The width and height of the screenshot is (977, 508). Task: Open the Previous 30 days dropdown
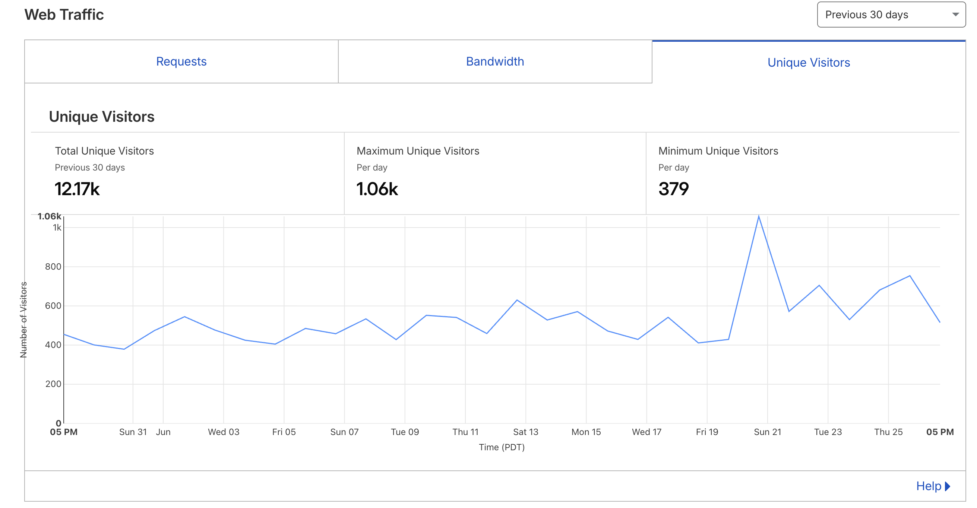click(891, 15)
